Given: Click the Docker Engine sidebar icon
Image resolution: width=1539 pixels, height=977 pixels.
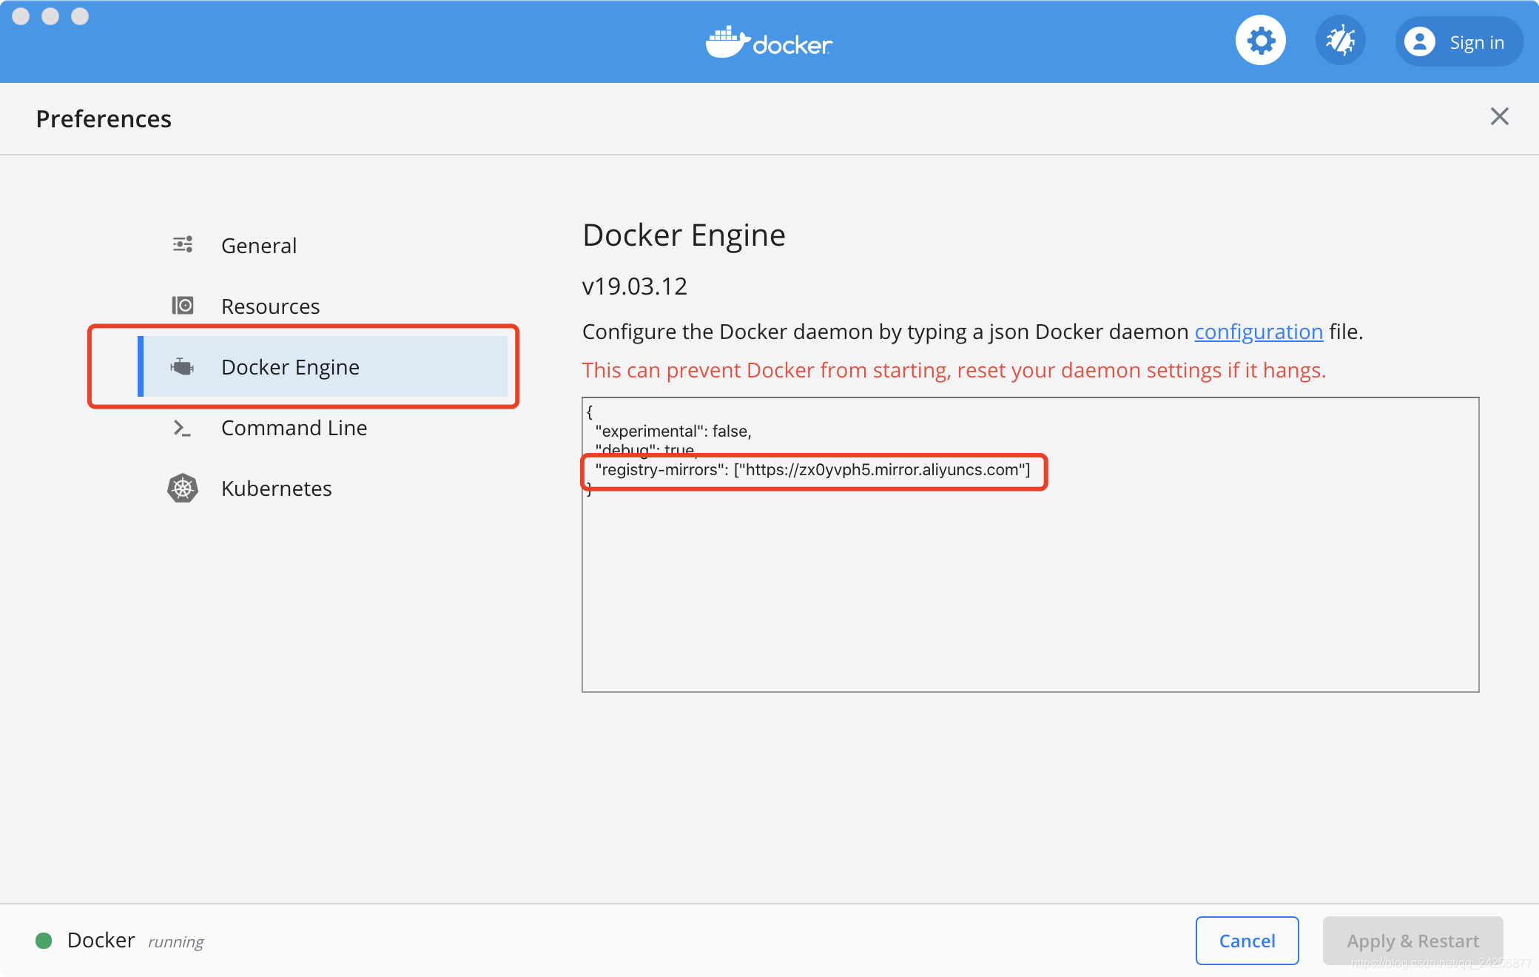Looking at the screenshot, I should [x=182, y=366].
